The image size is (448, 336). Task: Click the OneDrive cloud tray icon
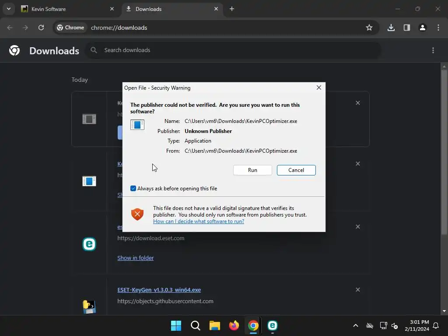[370, 325]
